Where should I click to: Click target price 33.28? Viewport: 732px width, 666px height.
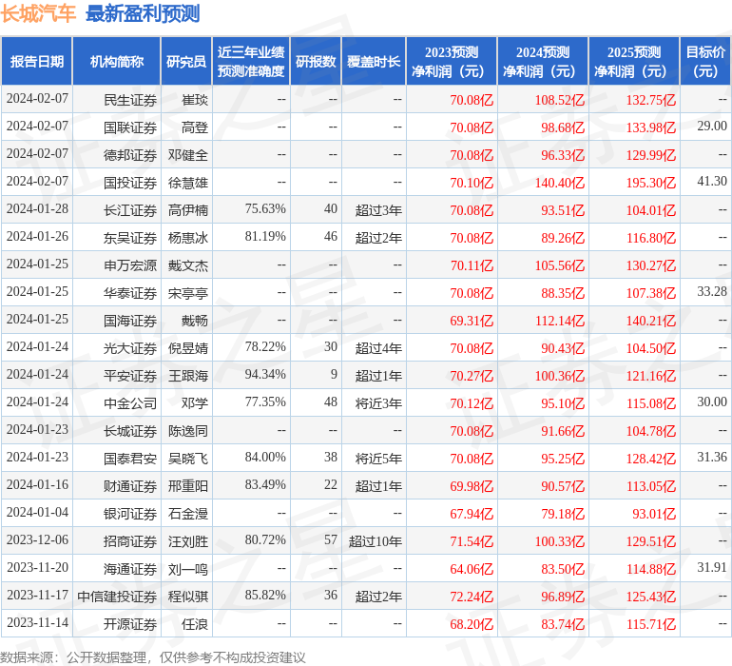[x=712, y=291]
